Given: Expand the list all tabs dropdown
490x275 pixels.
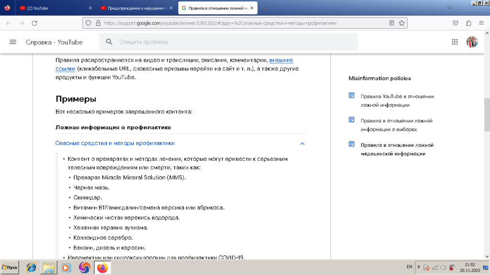Looking at the screenshot, I should click(449, 8).
